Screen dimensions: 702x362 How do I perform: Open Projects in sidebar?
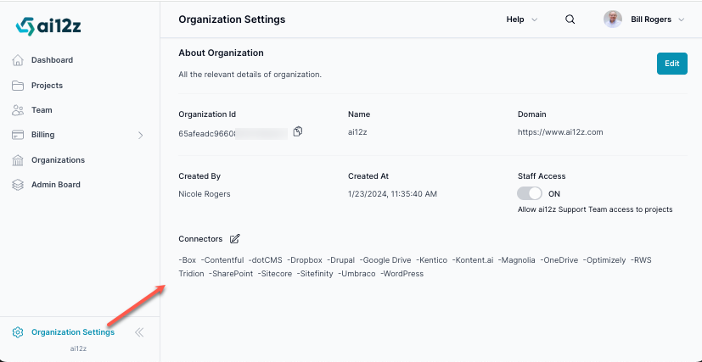tap(47, 86)
